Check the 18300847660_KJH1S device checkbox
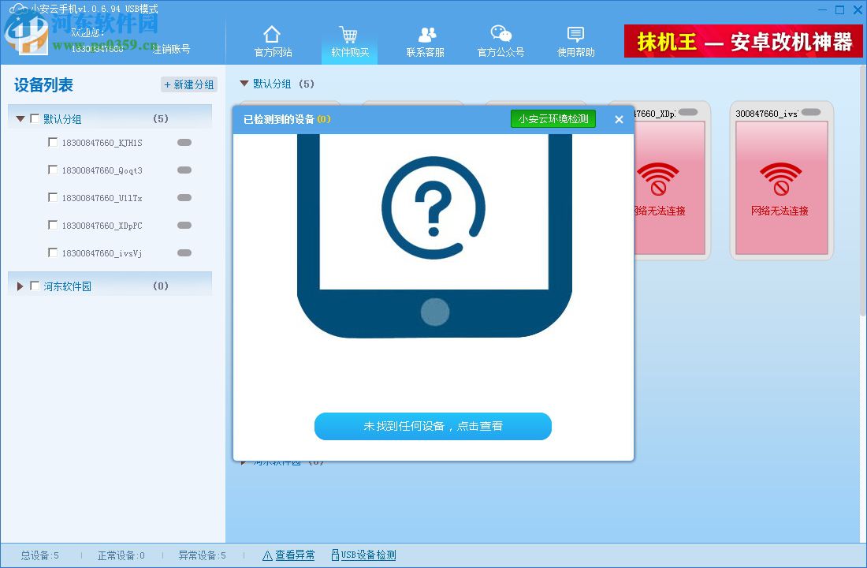This screenshot has height=568, width=867. 53,142
